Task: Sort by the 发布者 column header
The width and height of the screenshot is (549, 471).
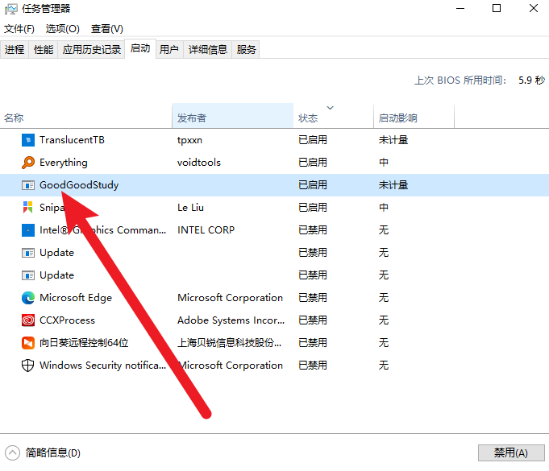Action: click(x=233, y=116)
